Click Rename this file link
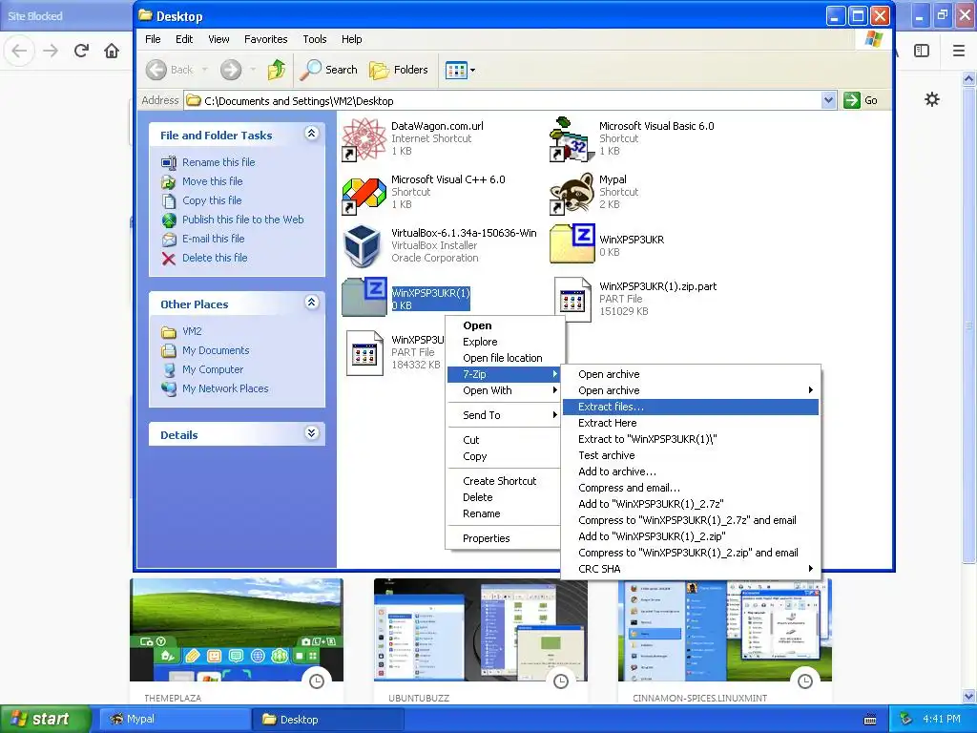Image resolution: width=977 pixels, height=733 pixels. coord(218,162)
